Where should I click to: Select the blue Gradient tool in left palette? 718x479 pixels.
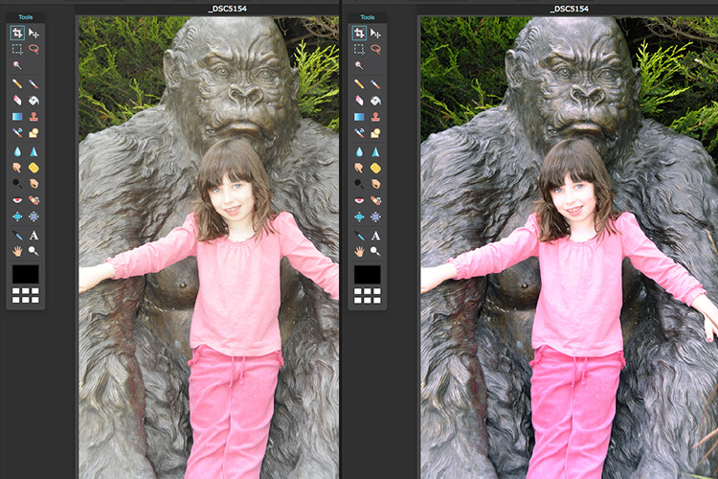[x=17, y=117]
